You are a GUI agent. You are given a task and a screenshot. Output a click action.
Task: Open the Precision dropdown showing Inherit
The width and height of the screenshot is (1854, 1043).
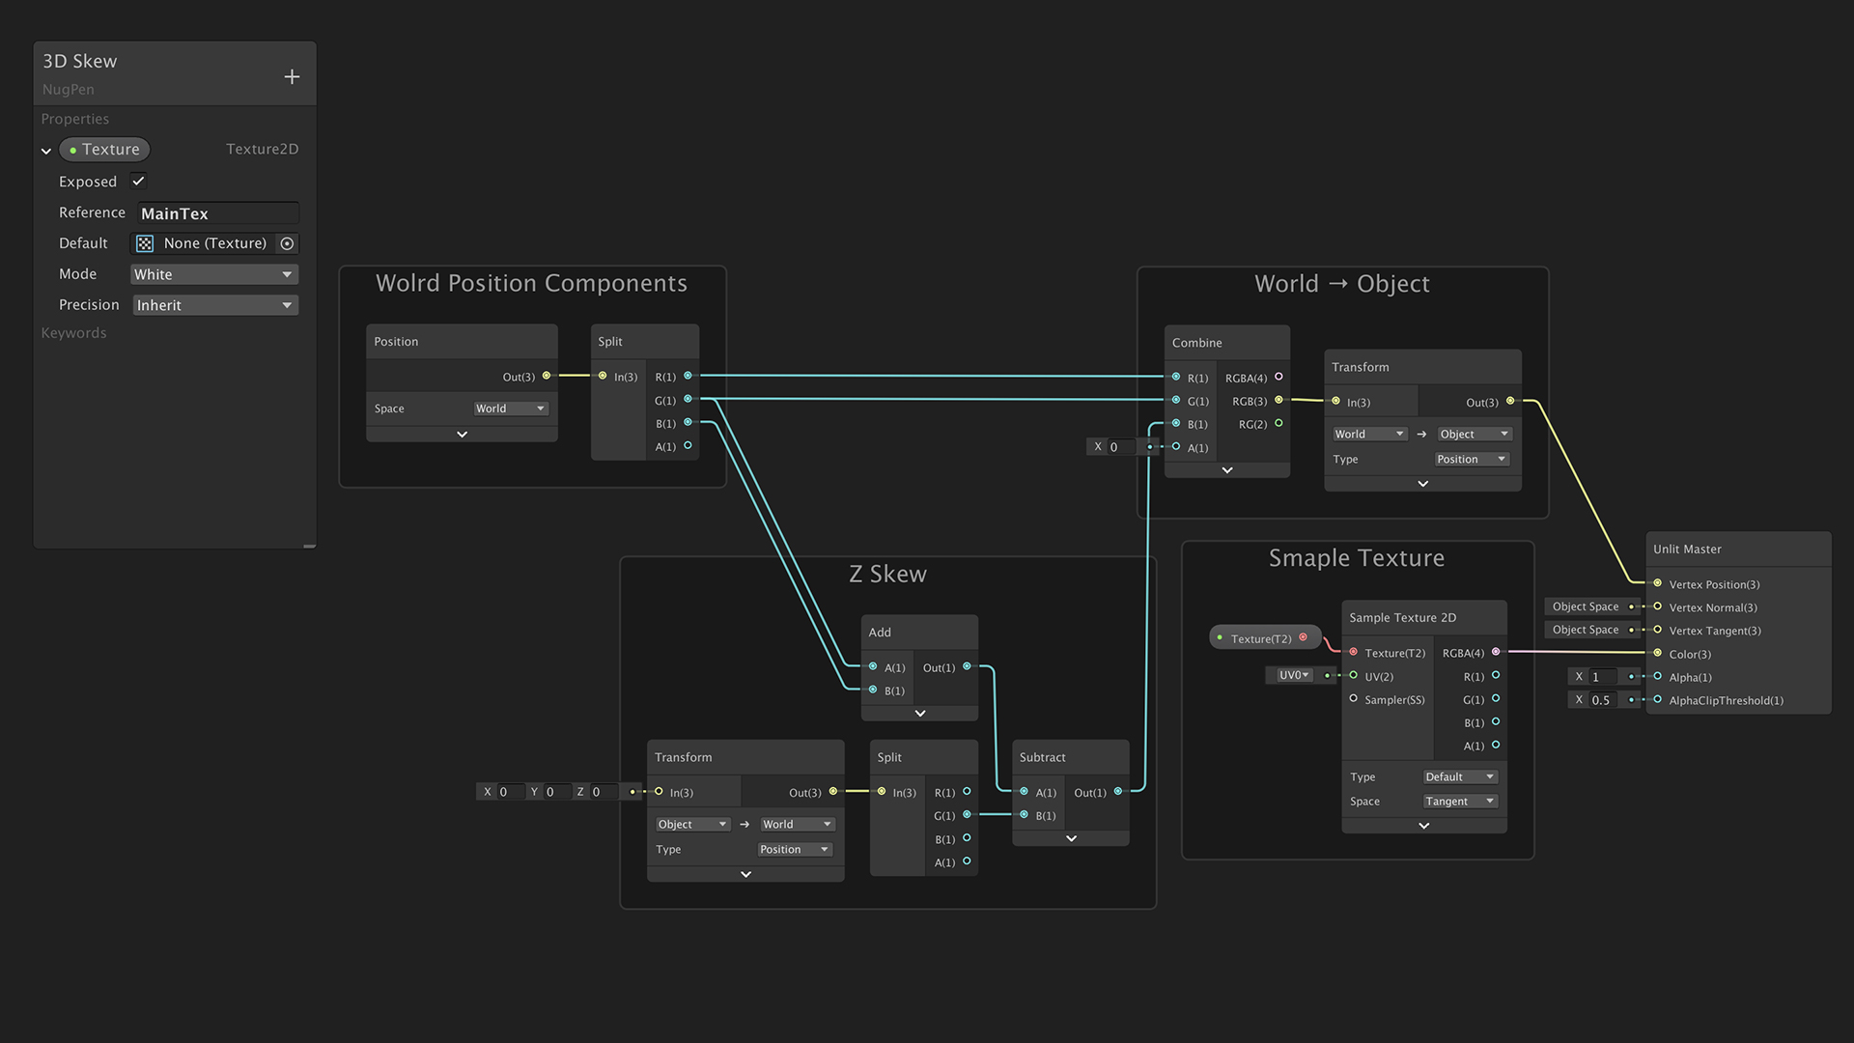click(214, 305)
